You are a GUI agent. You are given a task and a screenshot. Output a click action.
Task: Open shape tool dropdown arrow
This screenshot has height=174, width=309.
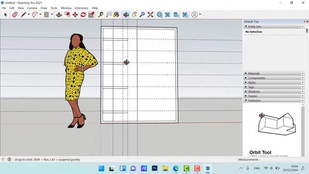tap(52, 14)
